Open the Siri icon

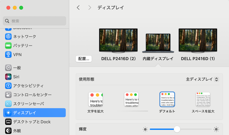pyautogui.click(x=8, y=77)
